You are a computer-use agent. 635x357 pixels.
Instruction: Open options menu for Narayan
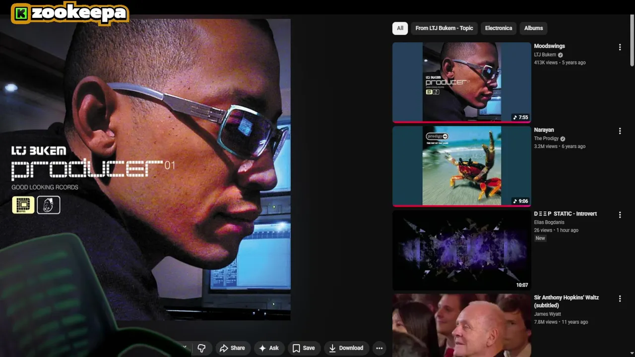[620, 131]
